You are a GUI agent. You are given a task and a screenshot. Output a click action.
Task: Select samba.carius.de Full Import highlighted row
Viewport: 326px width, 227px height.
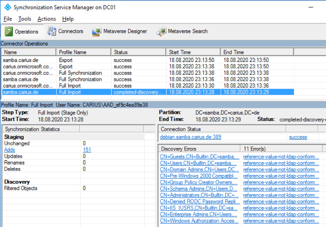click(148, 92)
